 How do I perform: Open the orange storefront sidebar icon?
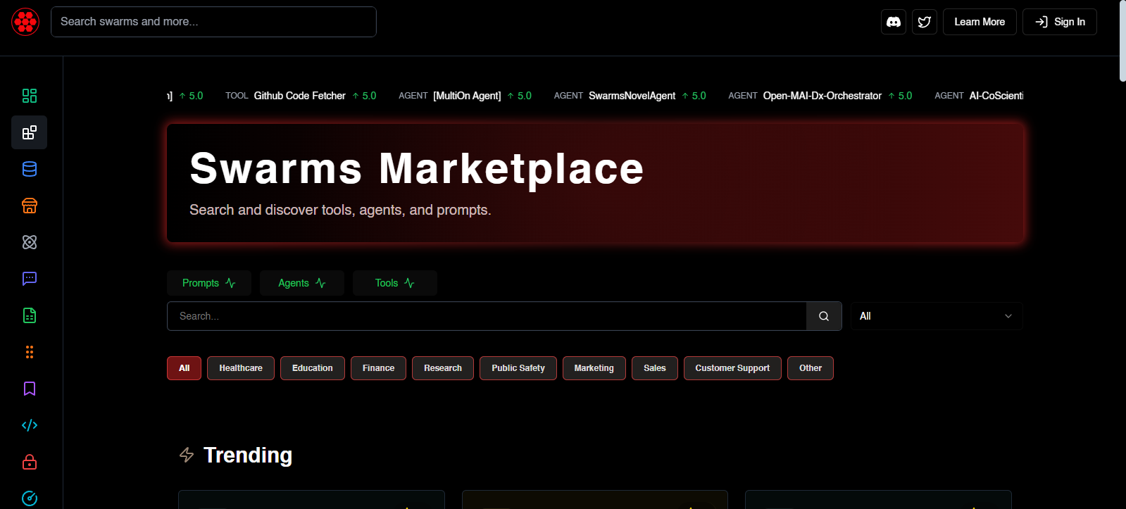coord(30,206)
